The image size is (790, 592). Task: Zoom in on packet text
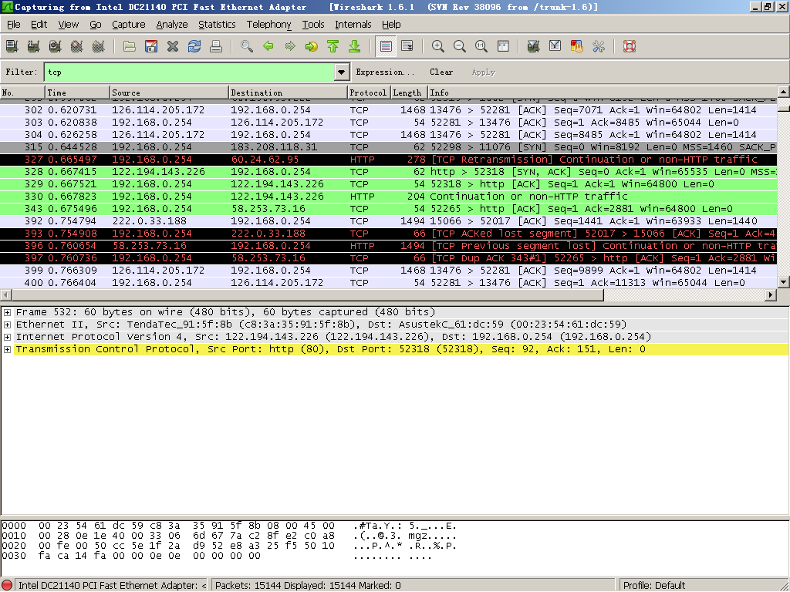(x=438, y=46)
